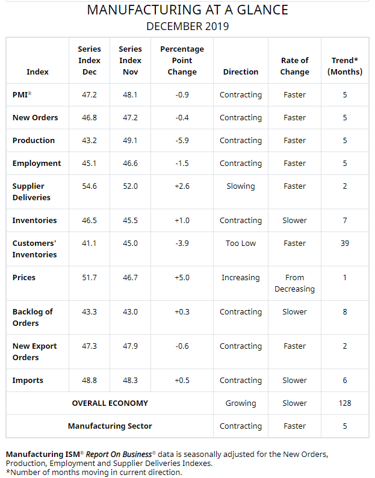Click the Production change value -5.9
Screen dimensions: 375x478
182,141
